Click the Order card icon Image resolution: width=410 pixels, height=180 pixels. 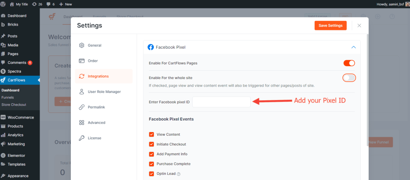[82, 61]
